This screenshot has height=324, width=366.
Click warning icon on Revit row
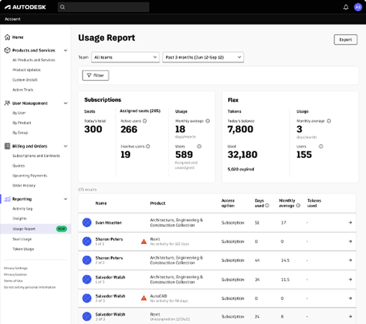click(x=144, y=241)
